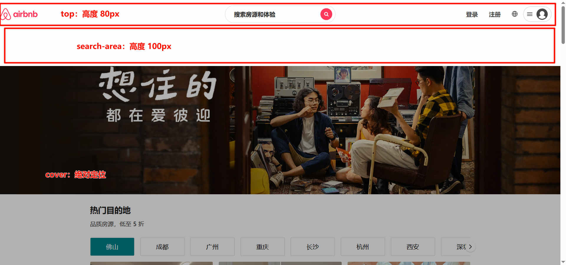Switch to the 成都 city tab
The height and width of the screenshot is (265, 566).
pos(162,247)
